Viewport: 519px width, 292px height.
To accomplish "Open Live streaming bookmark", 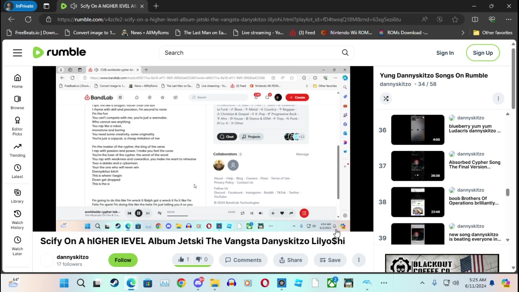I will (x=258, y=32).
